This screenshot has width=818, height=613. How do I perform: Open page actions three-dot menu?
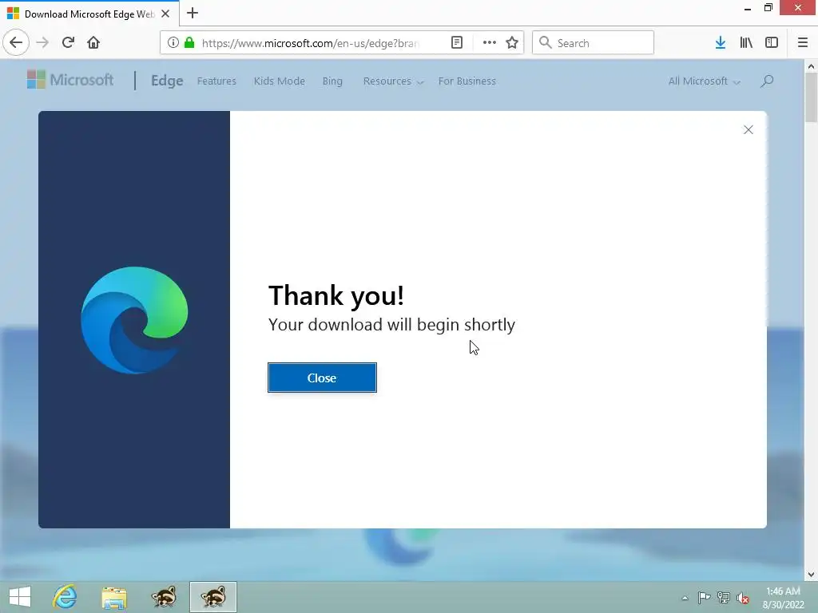pyautogui.click(x=490, y=43)
